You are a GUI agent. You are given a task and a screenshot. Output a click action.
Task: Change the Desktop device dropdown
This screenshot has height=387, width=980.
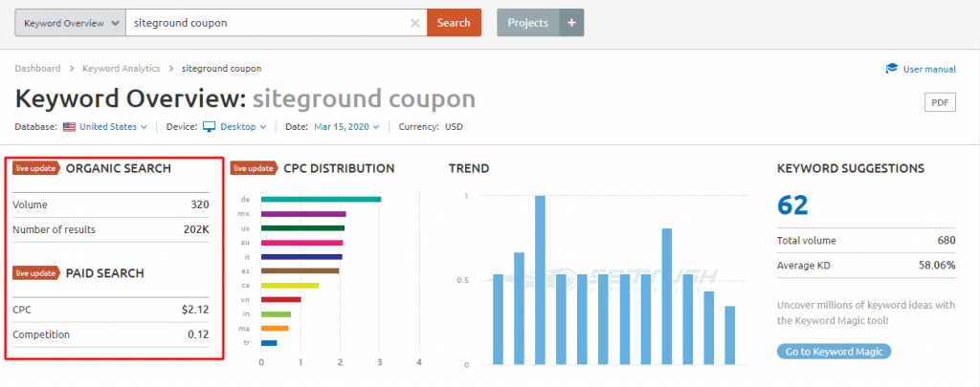pyautogui.click(x=242, y=127)
